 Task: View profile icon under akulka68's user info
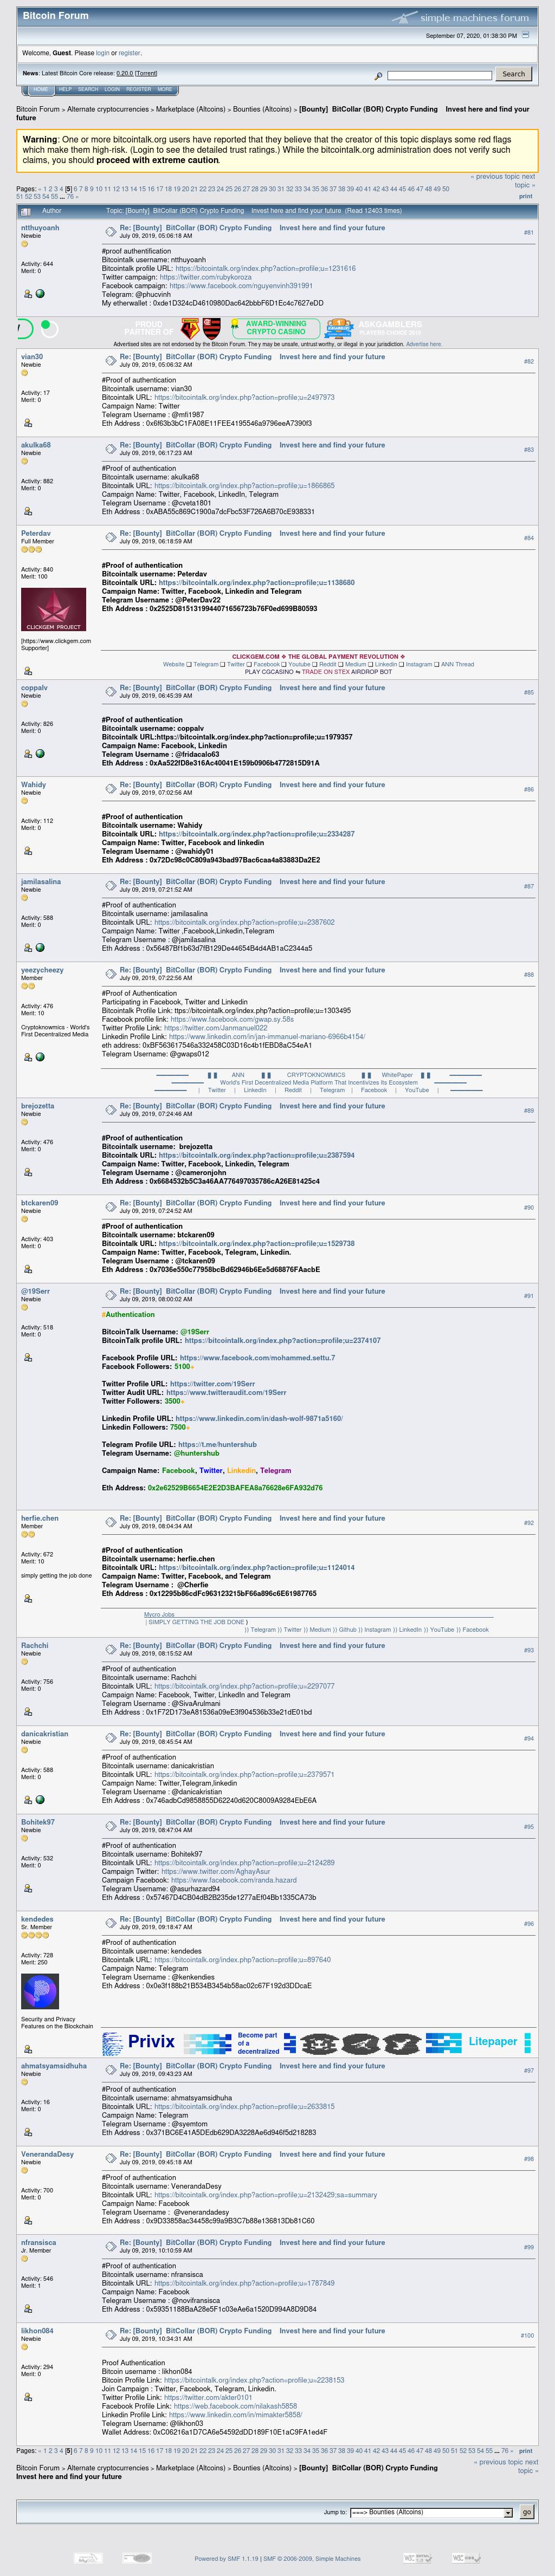pyautogui.click(x=28, y=511)
